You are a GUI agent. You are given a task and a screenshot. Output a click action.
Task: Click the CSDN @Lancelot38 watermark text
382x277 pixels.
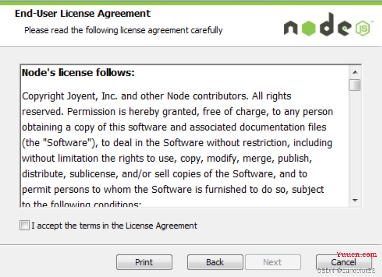pos(346,270)
